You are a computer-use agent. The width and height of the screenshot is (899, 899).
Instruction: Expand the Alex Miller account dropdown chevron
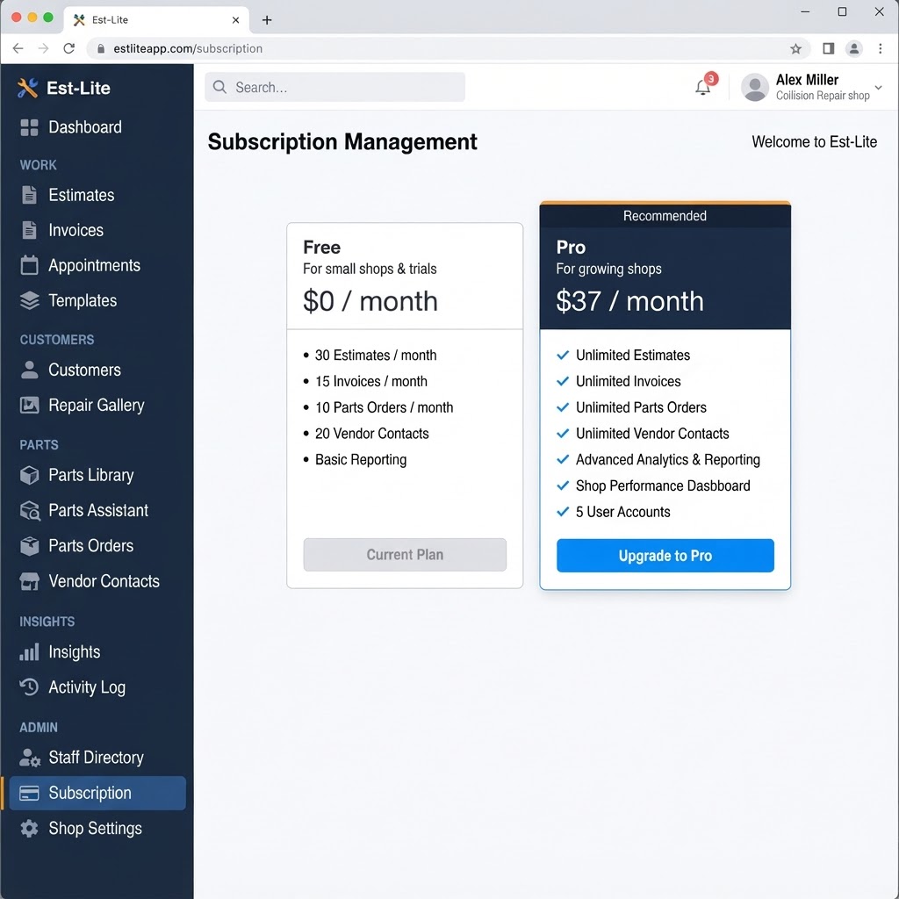878,88
